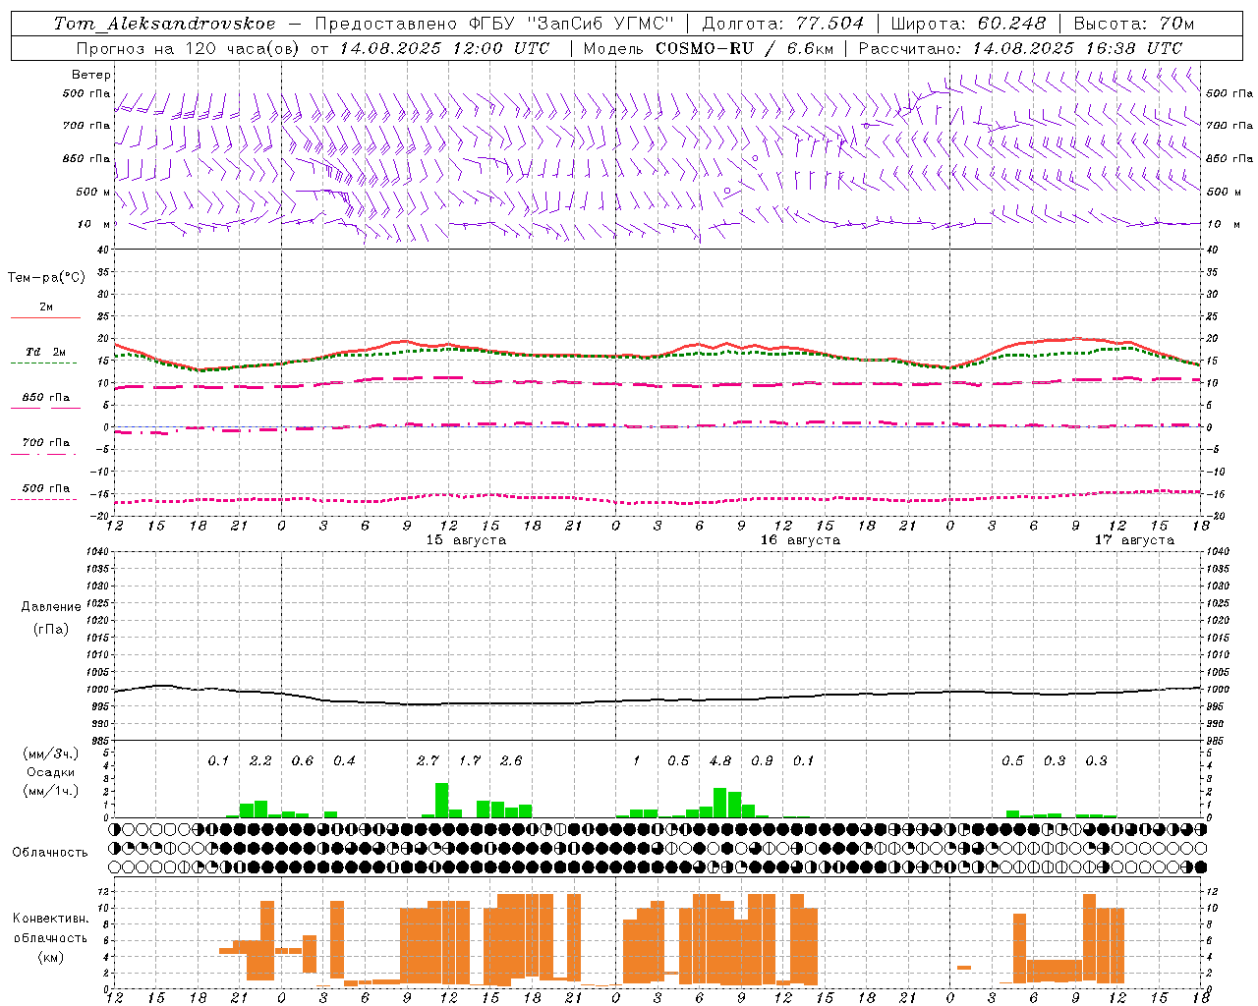
Task: Click the 850 гПа temperature legend entry
Action: (45, 399)
